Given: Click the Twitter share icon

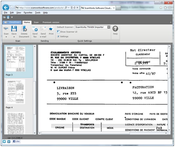Looking at the screenshot, I should coord(4,141).
